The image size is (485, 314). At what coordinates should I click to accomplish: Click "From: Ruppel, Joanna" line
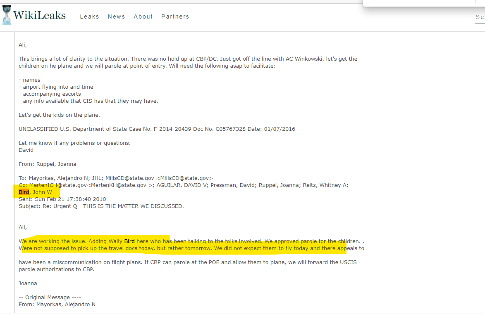coord(47,164)
